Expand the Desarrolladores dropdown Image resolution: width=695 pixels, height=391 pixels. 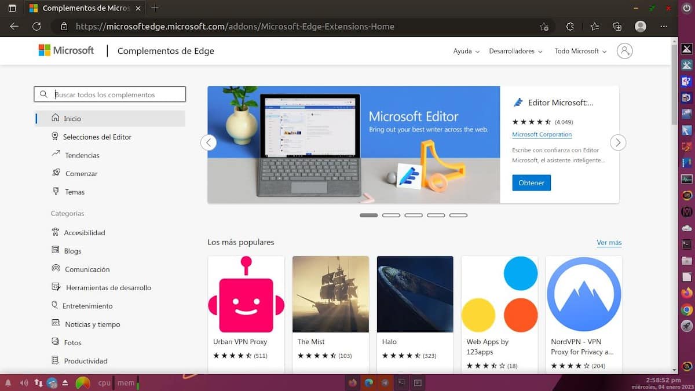(x=515, y=51)
